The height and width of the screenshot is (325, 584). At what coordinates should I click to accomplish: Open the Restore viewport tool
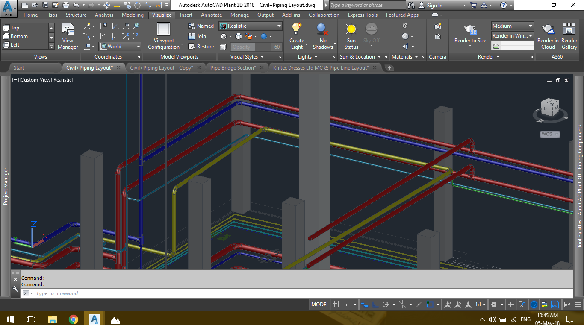(x=201, y=47)
